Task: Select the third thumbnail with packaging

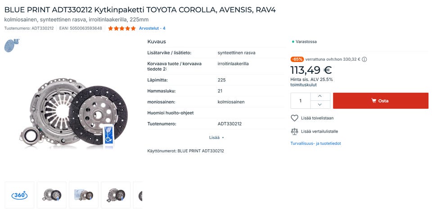Action: (x=84, y=195)
